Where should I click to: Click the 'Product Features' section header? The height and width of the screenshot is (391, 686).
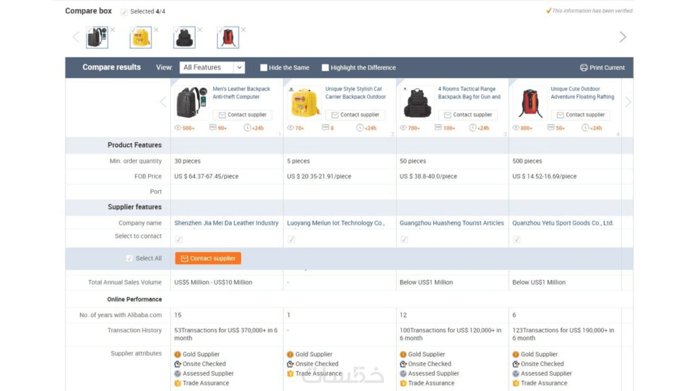[x=134, y=145]
